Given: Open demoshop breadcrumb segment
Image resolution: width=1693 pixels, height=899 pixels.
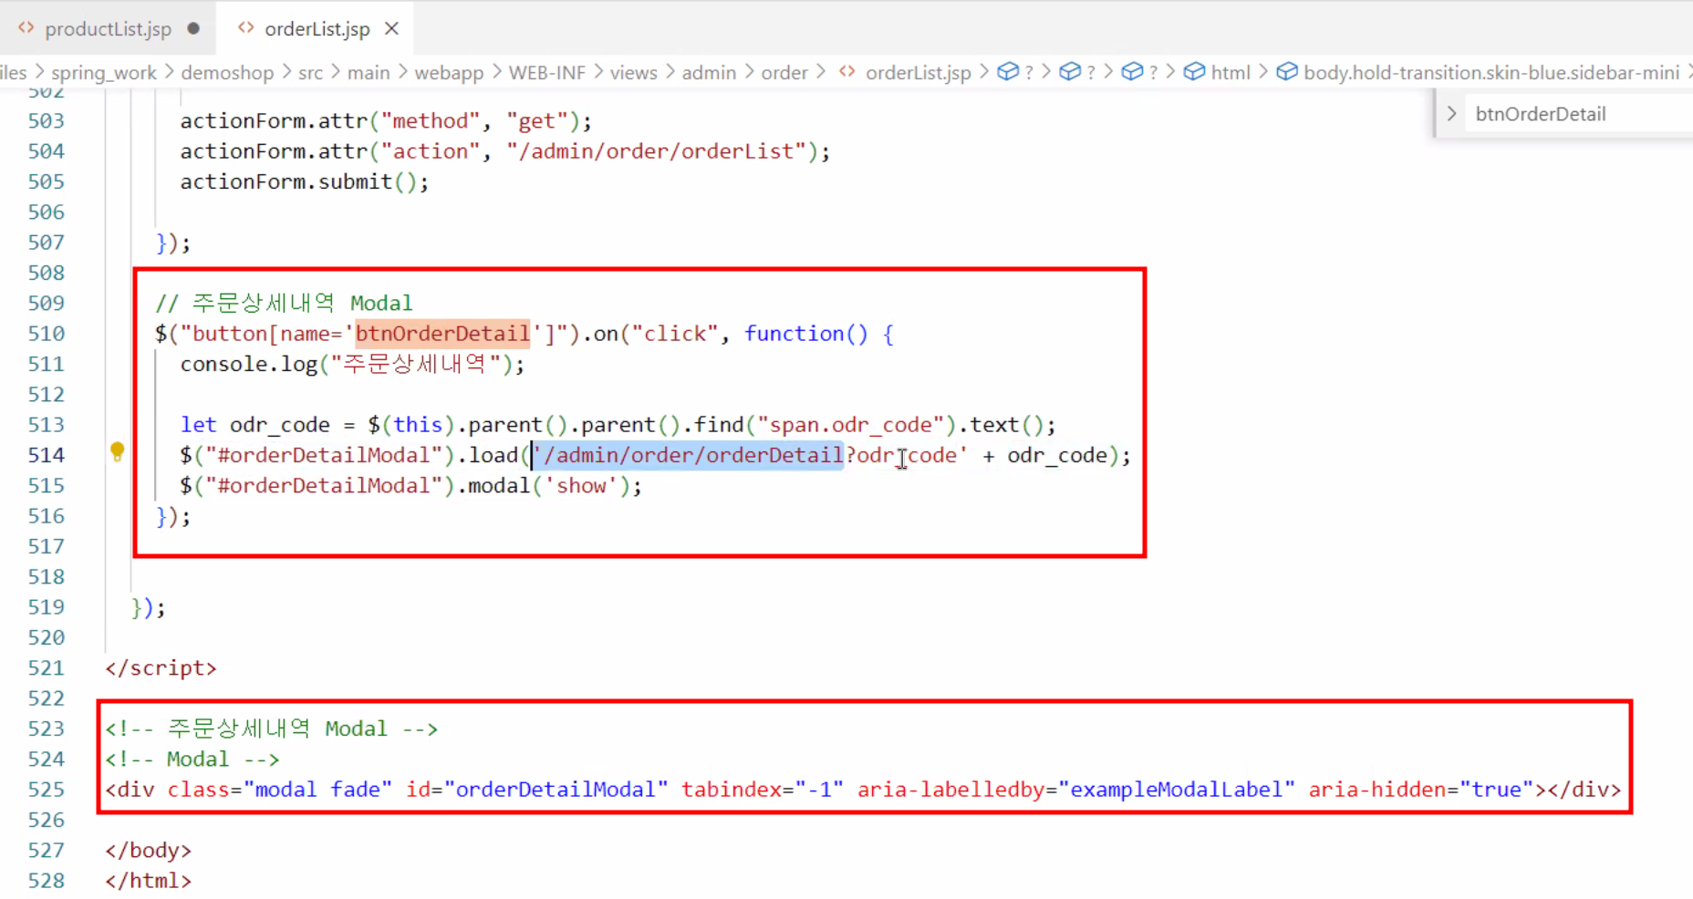Looking at the screenshot, I should click(x=227, y=72).
